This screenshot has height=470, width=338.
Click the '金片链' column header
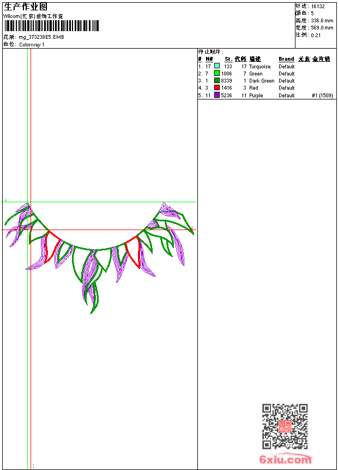click(x=321, y=59)
